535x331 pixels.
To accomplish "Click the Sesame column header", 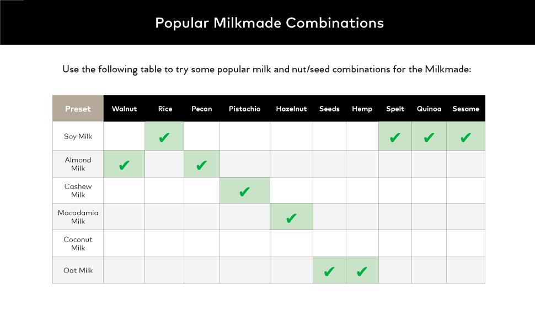I will click(x=466, y=109).
